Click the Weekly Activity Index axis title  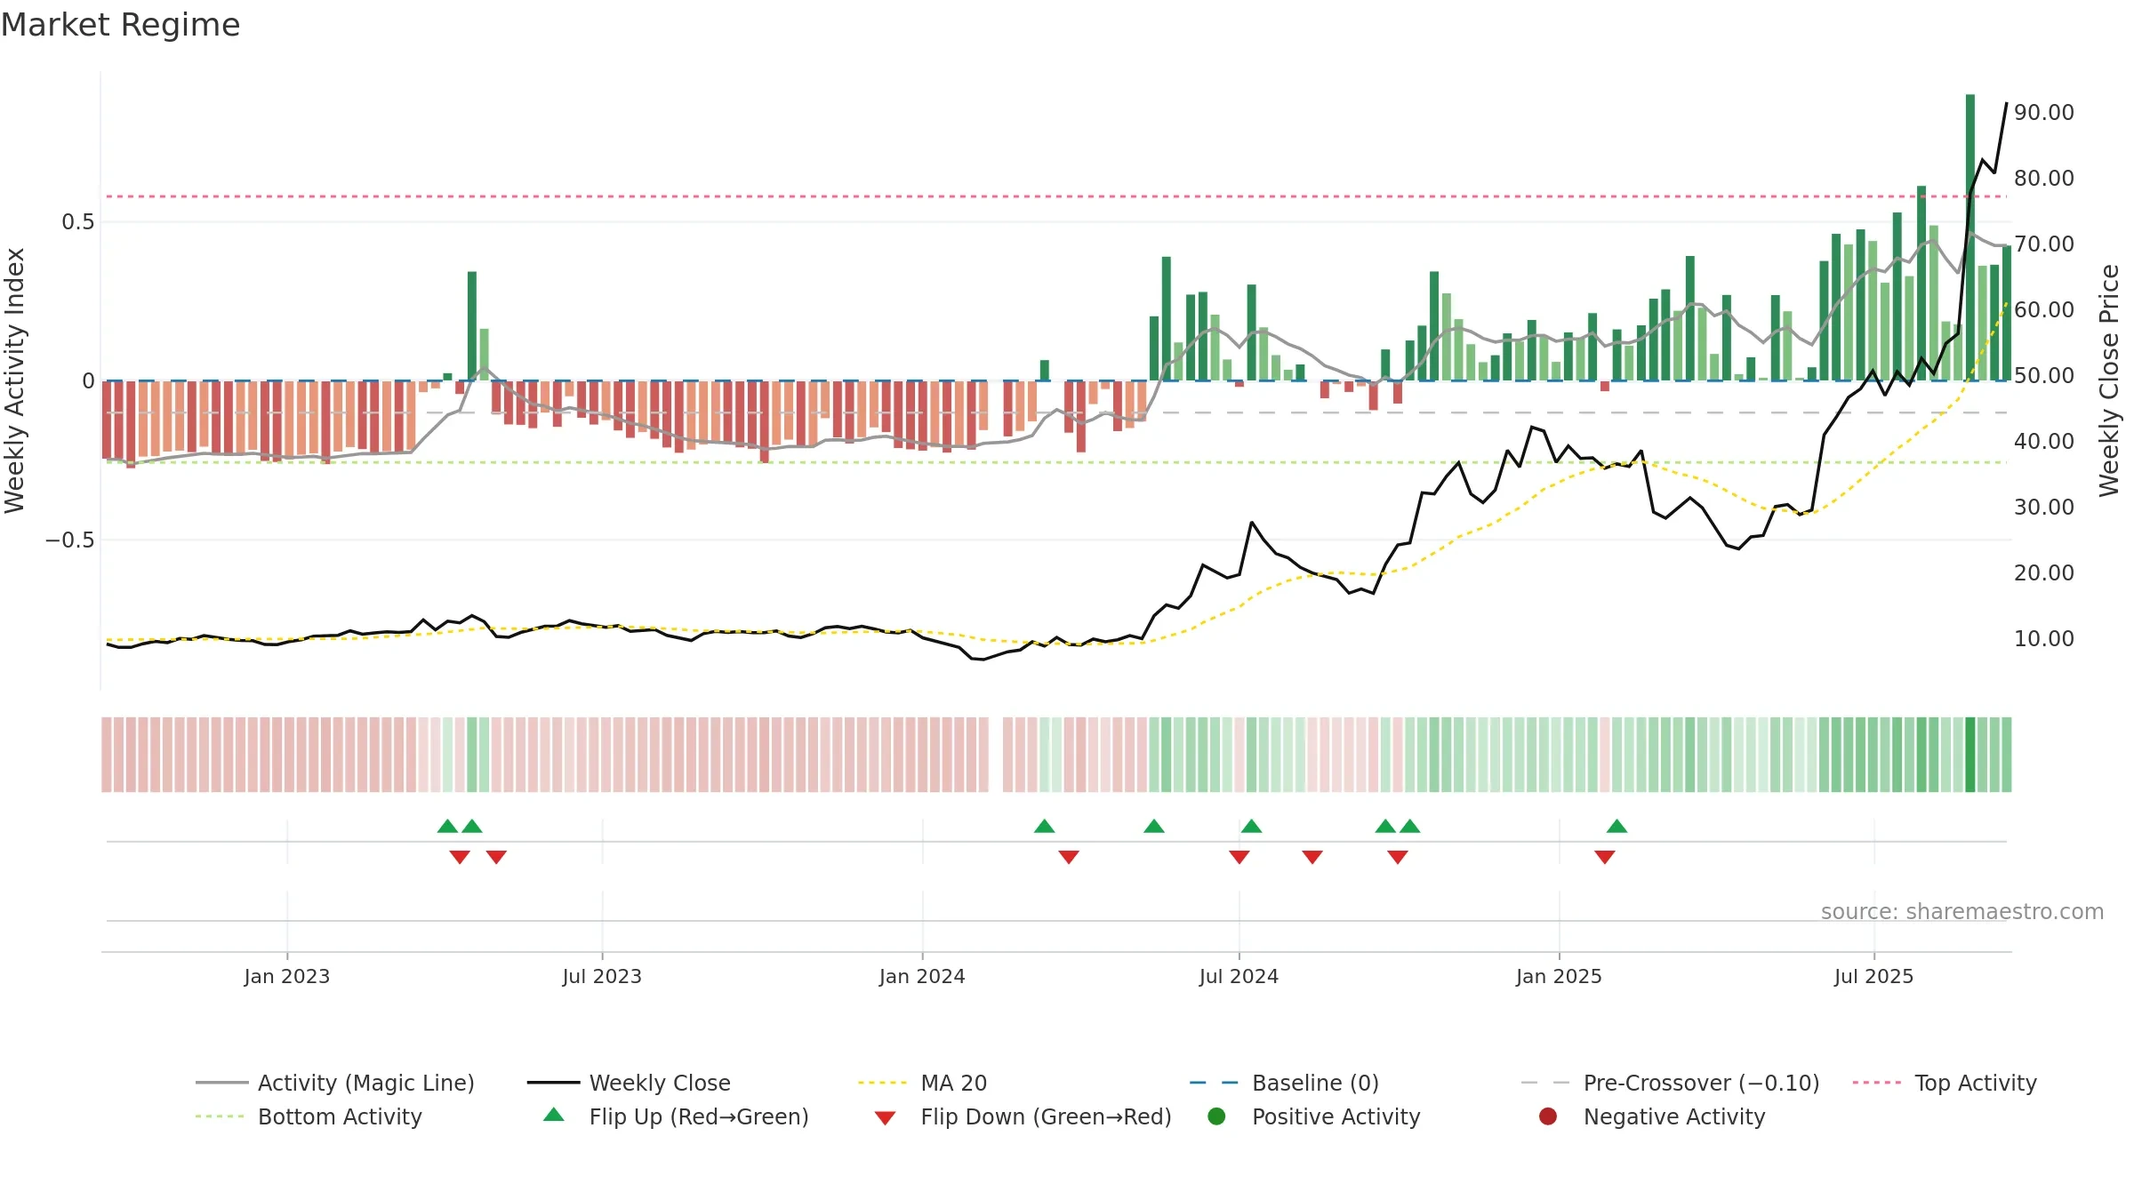[x=15, y=380]
